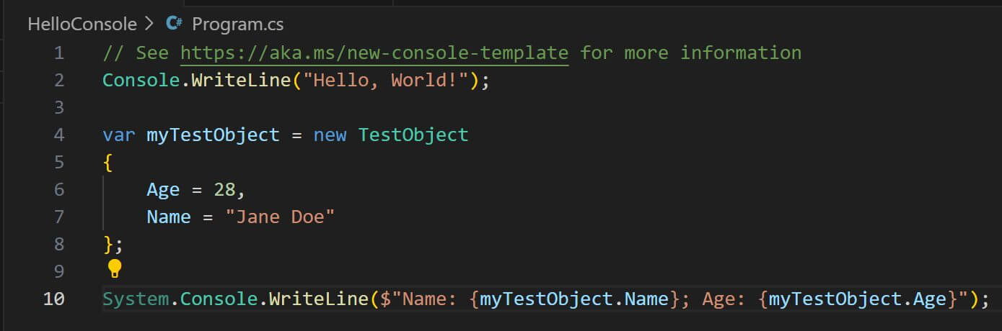Click the opening curly brace on line 5

[x=107, y=162]
